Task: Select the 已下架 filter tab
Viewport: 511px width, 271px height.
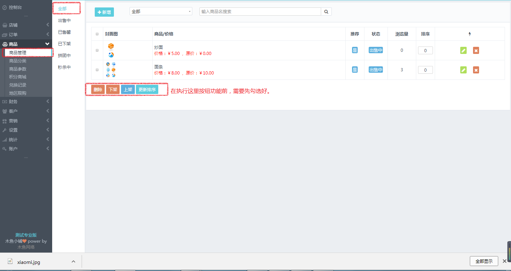Action: 64,44
